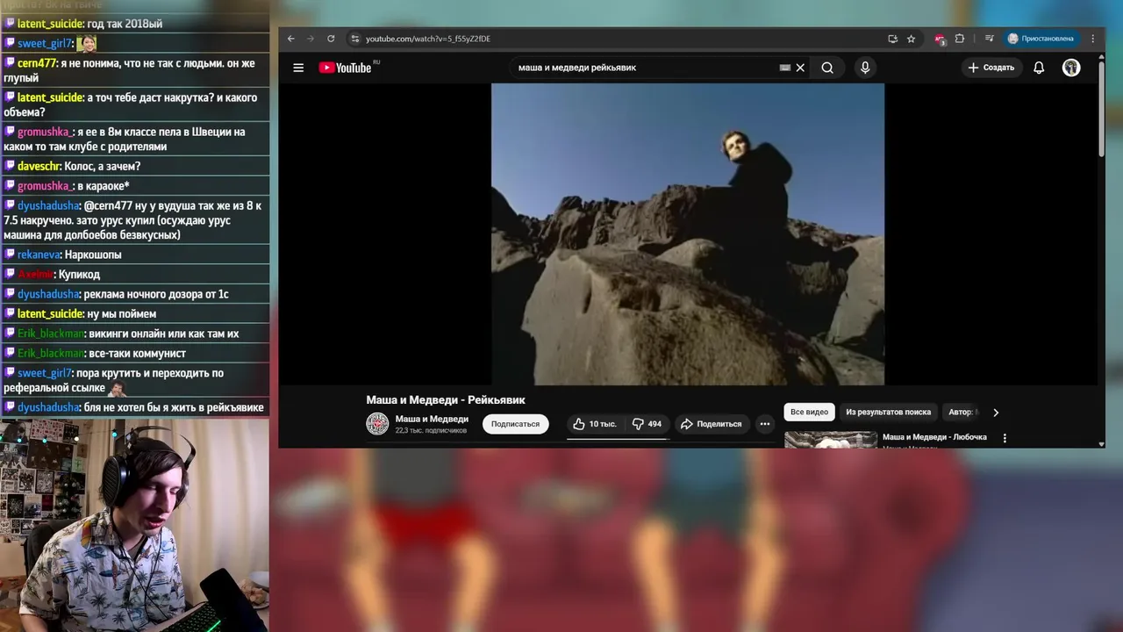The height and width of the screenshot is (632, 1123).
Task: Like the video (10 тыс.)
Action: 595,424
